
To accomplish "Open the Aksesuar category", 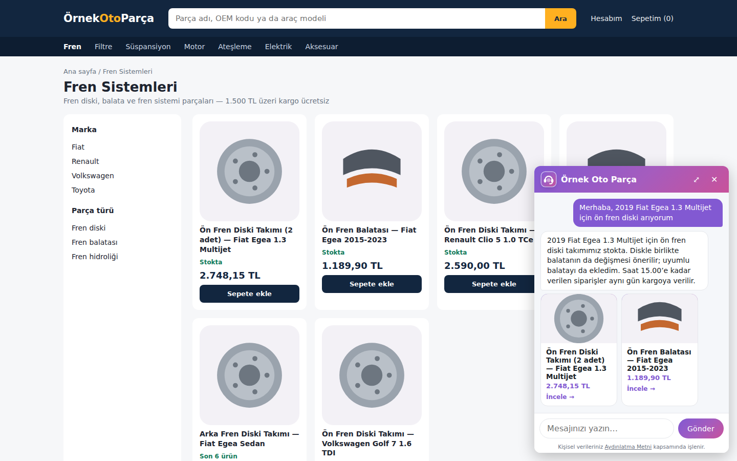I will (x=321, y=47).
